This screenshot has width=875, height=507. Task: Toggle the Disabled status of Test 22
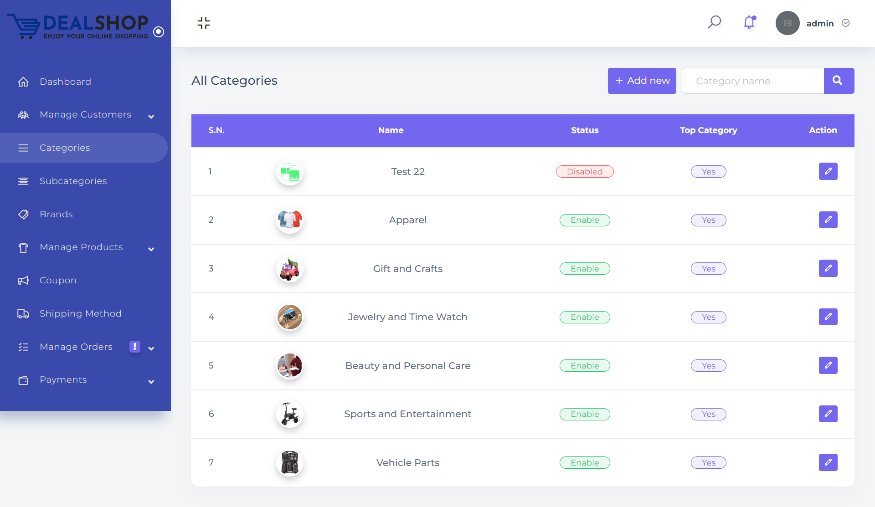pyautogui.click(x=585, y=172)
